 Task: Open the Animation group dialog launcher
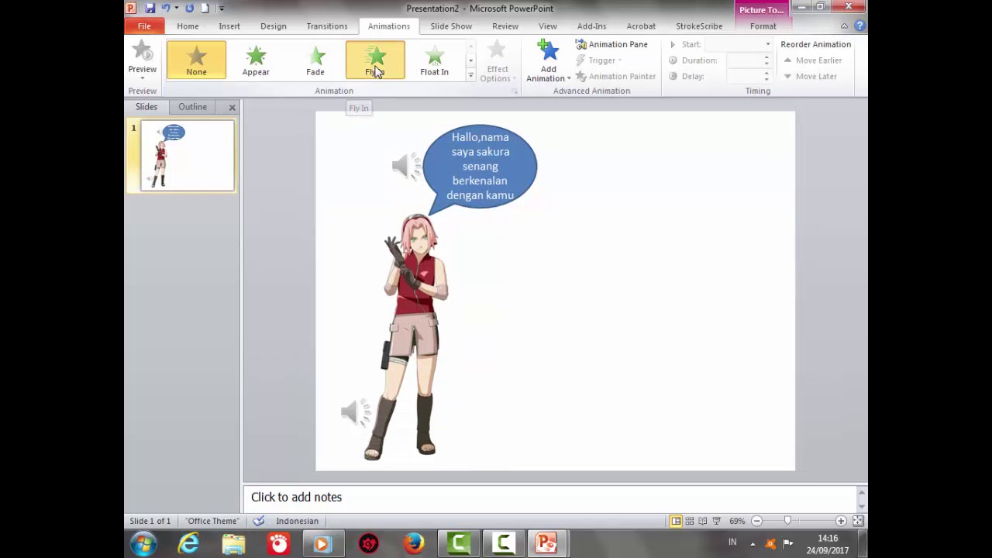click(x=514, y=91)
